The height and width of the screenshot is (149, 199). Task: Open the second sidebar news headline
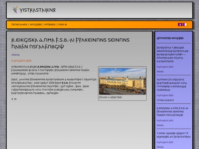[172, 85]
